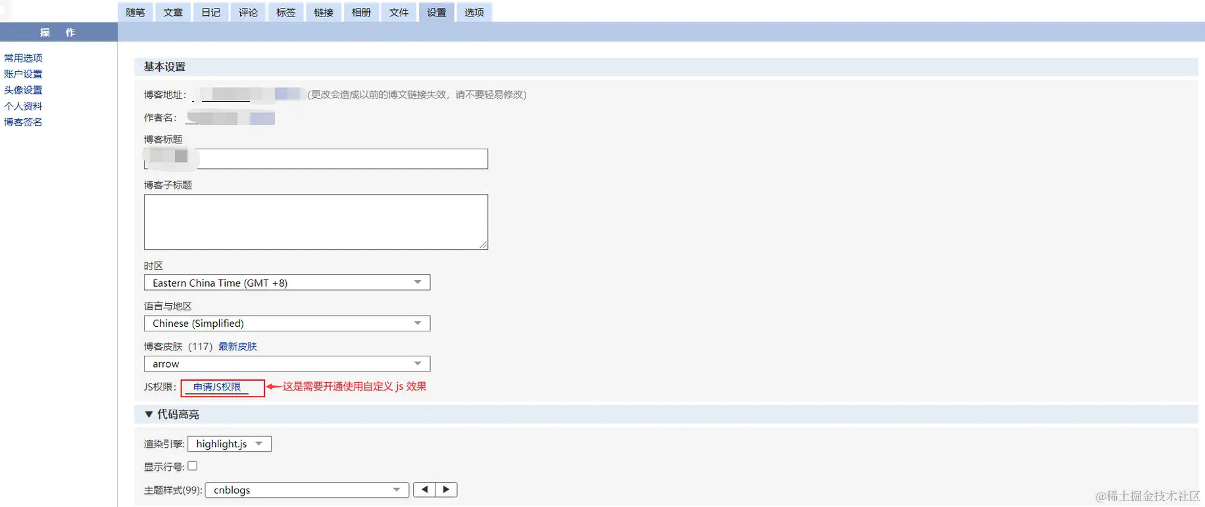Image resolution: width=1205 pixels, height=507 pixels.
Task: Select next theme with right arrow button
Action: (x=446, y=489)
